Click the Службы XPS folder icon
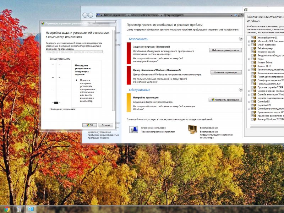 coord(255,105)
